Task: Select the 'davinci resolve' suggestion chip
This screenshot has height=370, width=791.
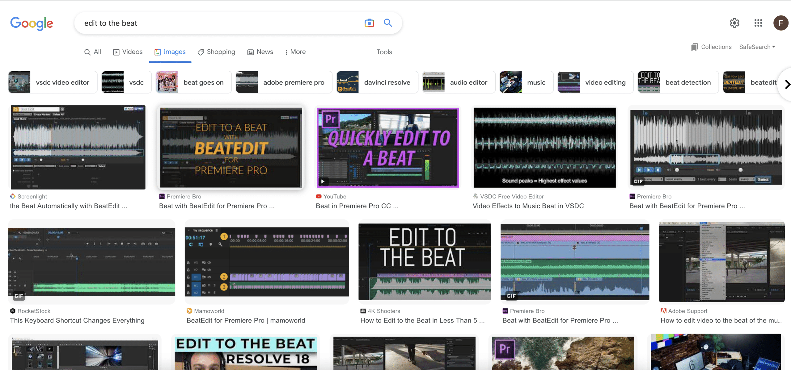Action: (377, 82)
